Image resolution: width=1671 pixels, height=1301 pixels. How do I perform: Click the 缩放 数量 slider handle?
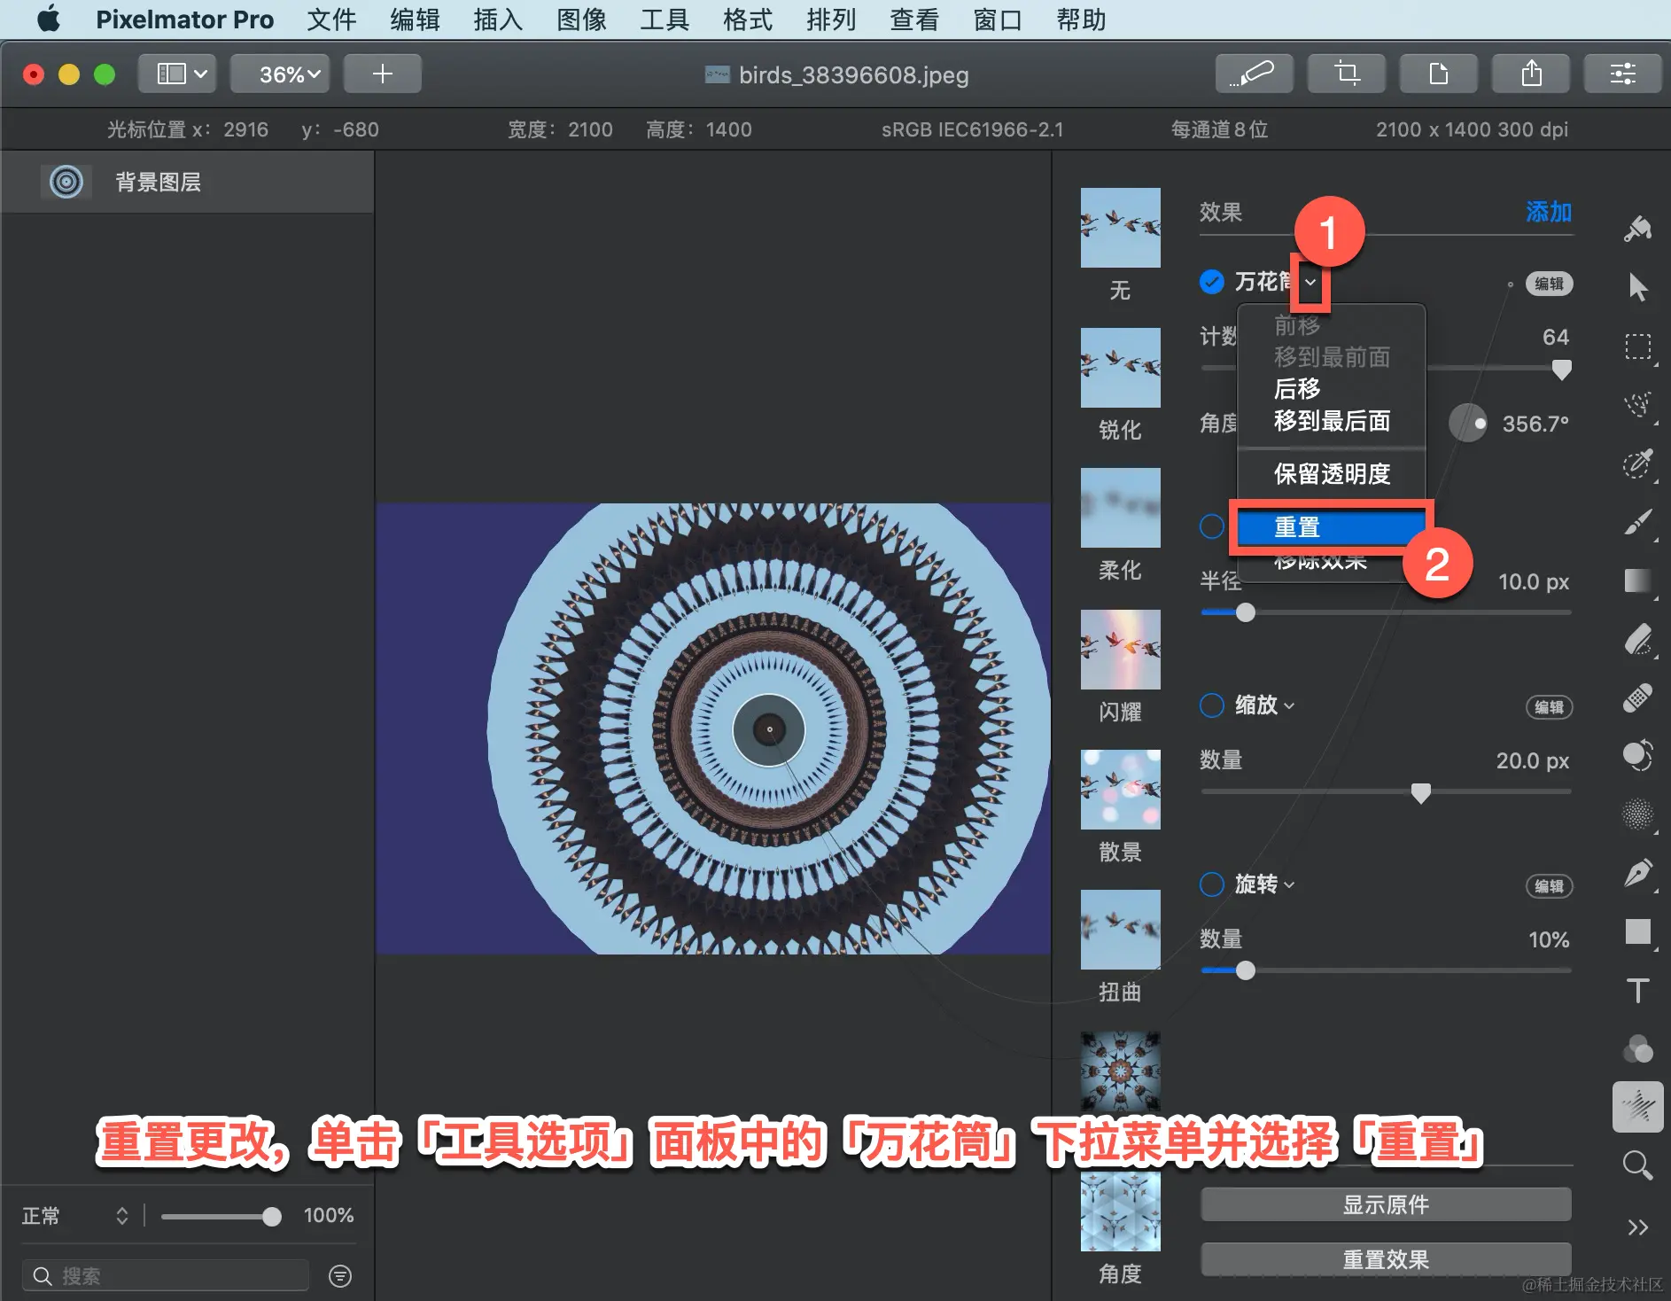[1420, 792]
